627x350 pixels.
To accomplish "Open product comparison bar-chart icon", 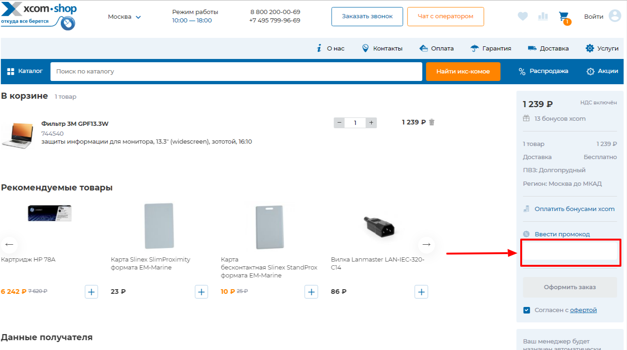I will click(x=543, y=16).
